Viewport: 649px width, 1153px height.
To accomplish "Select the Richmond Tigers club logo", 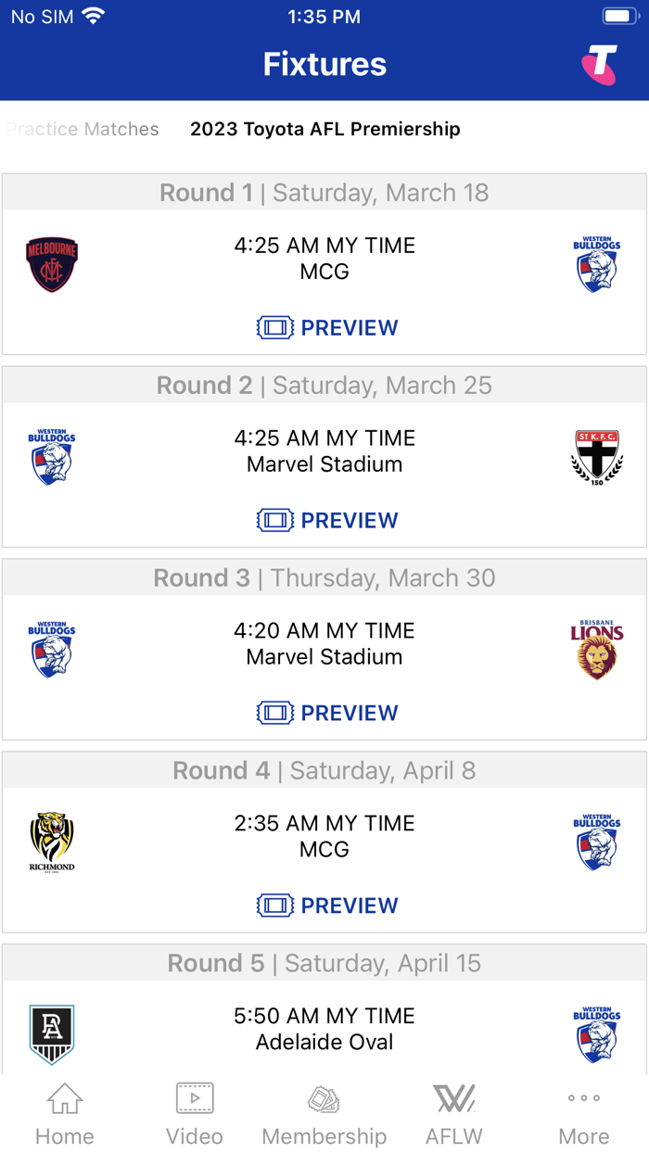I will tap(52, 842).
